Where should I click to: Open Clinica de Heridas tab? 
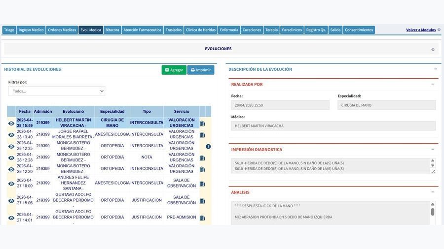coord(201,30)
